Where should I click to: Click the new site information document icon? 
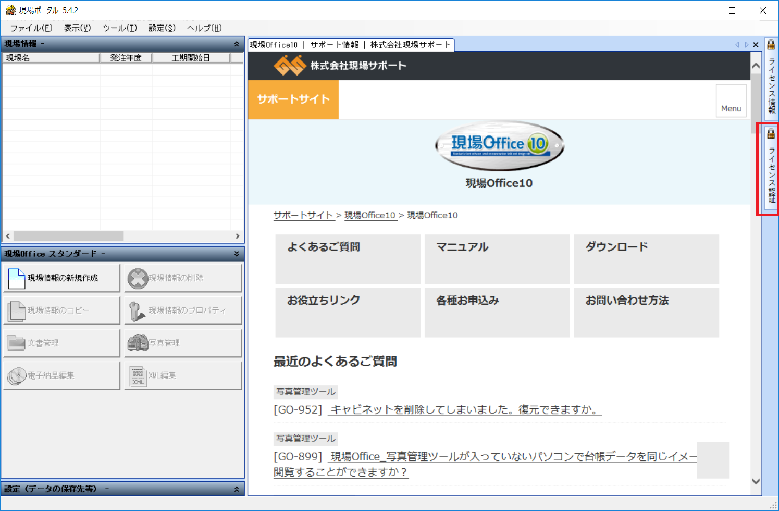pos(17,278)
